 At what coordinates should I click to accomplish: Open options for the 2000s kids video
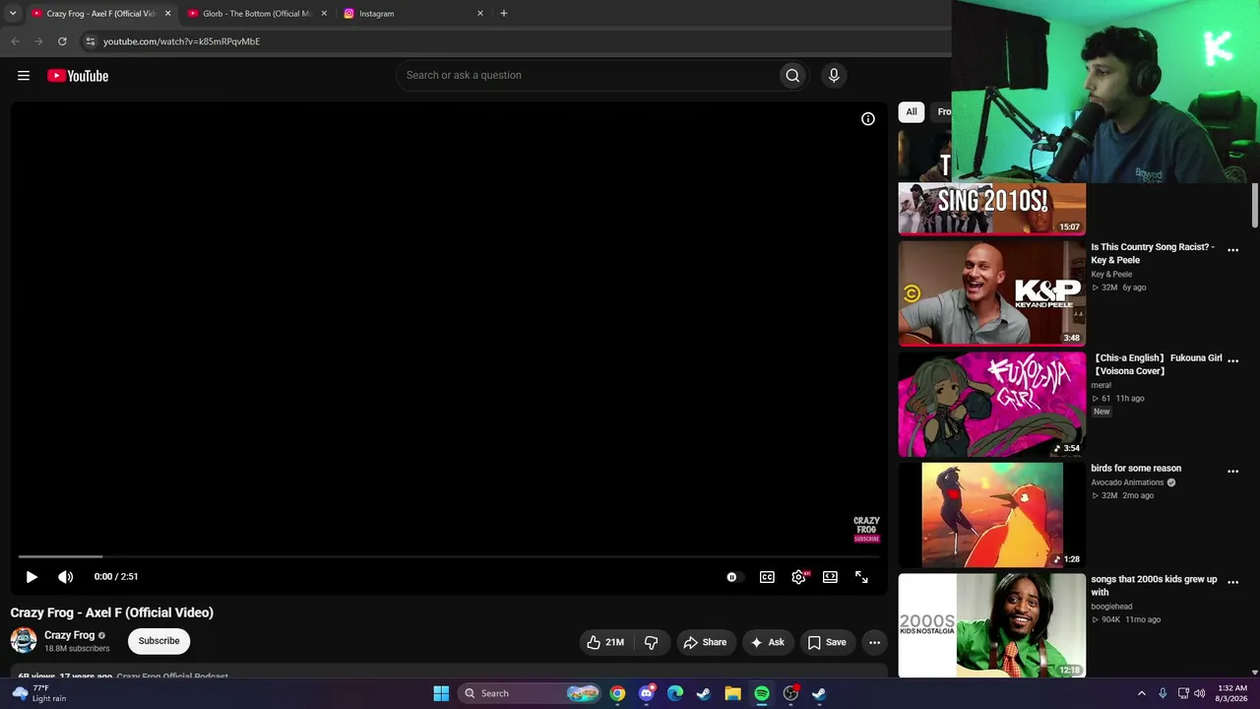[x=1232, y=582]
